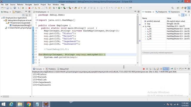Click the Open Type package icon in toolbar
The height and width of the screenshot is (107, 191).
(76, 8)
